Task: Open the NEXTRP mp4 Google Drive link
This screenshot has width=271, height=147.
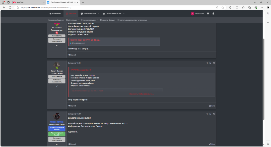Action: [85, 40]
